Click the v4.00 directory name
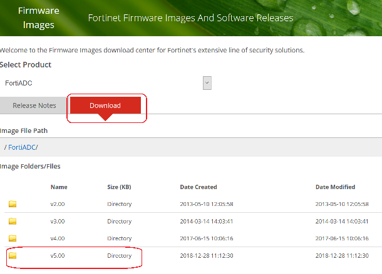The height and width of the screenshot is (274, 382). [x=58, y=238]
